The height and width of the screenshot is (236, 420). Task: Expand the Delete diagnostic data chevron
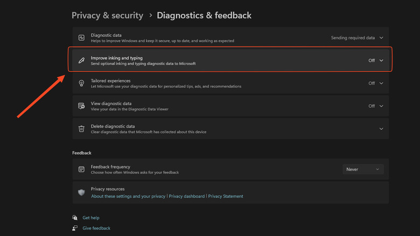pos(381,129)
